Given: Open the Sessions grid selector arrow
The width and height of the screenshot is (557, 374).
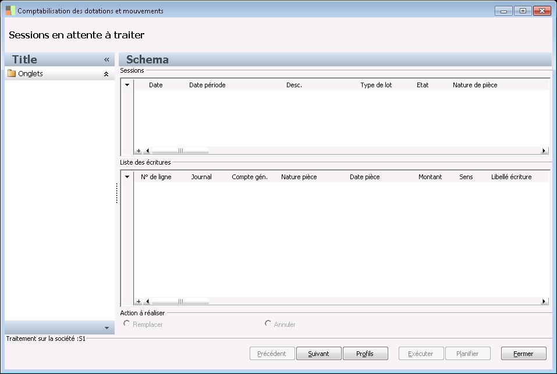Looking at the screenshot, I should coord(127,85).
